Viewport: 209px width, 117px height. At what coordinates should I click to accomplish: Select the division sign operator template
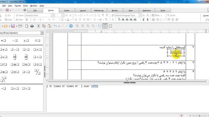point(37,57)
